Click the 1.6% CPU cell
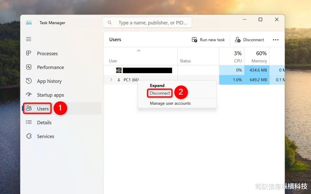 tap(232, 80)
